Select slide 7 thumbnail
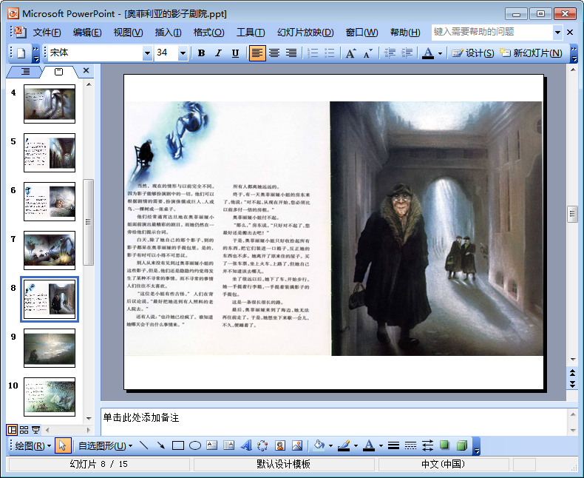Screen dimensions: 584x478 tap(50, 250)
